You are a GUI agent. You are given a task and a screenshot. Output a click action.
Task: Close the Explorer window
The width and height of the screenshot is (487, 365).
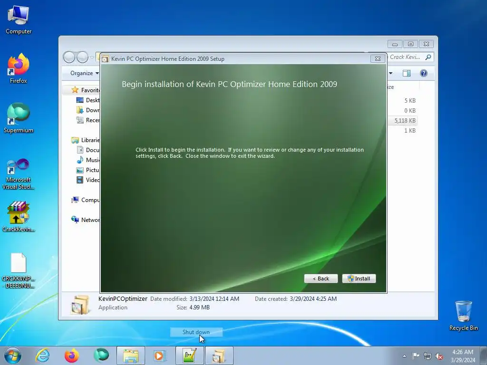coord(426,44)
